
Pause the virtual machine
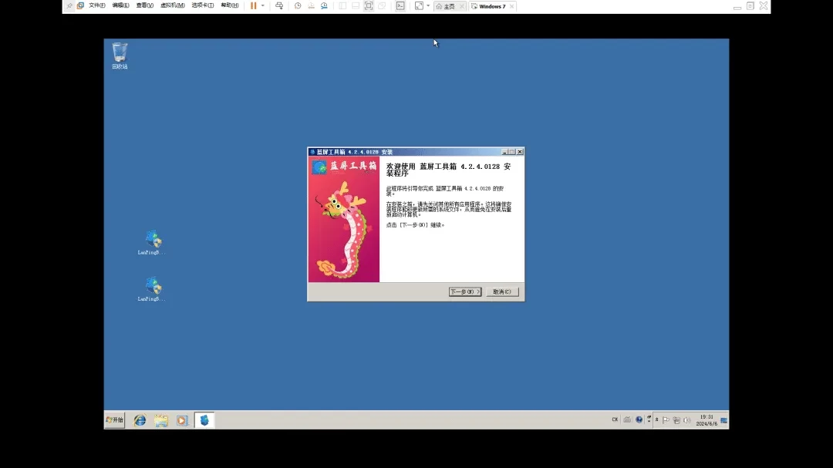click(253, 5)
